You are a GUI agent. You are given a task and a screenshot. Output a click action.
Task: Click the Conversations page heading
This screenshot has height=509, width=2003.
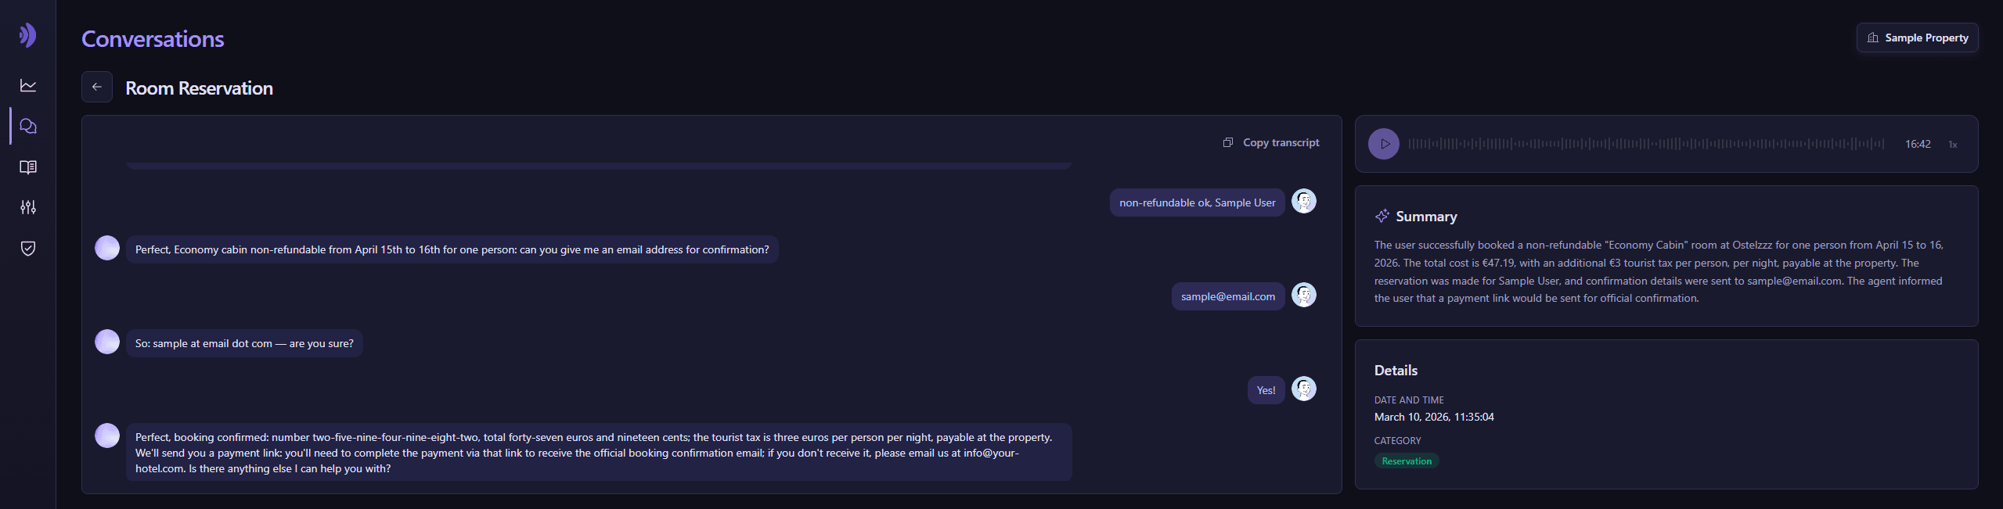153,39
